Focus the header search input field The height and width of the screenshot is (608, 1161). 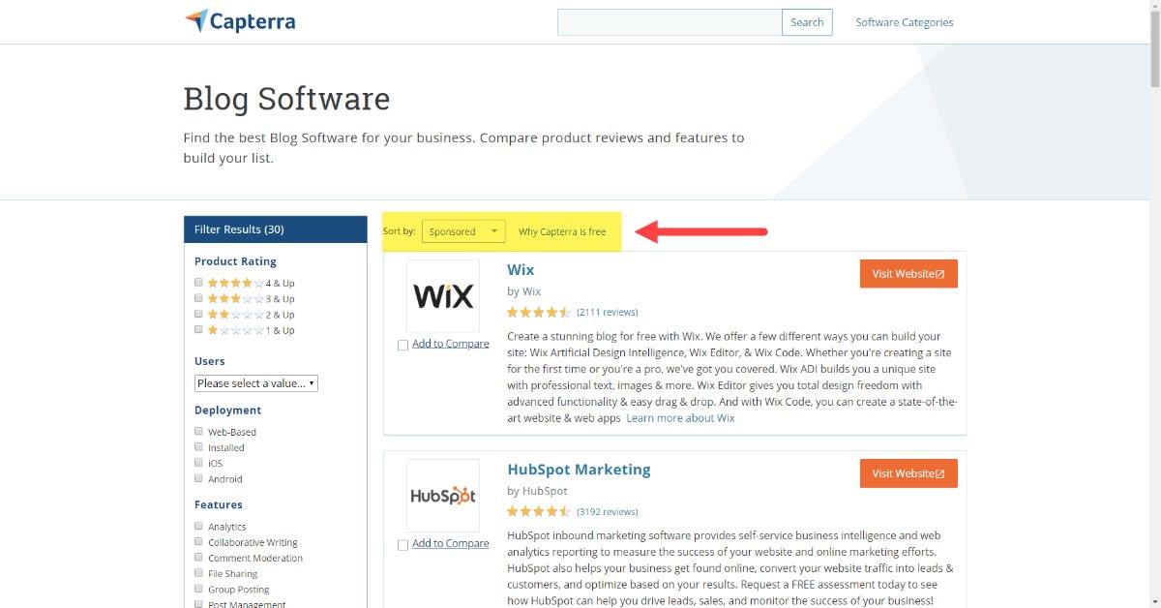[x=670, y=22]
